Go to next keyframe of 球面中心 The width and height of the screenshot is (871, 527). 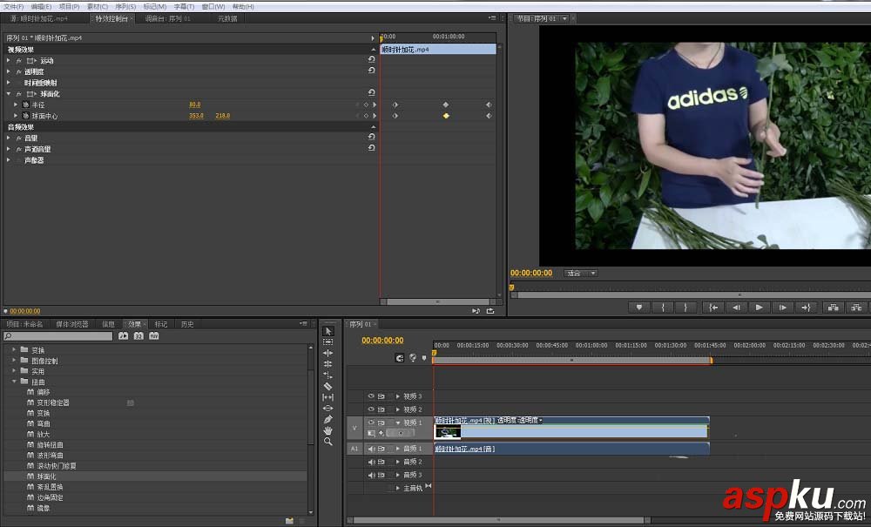375,116
